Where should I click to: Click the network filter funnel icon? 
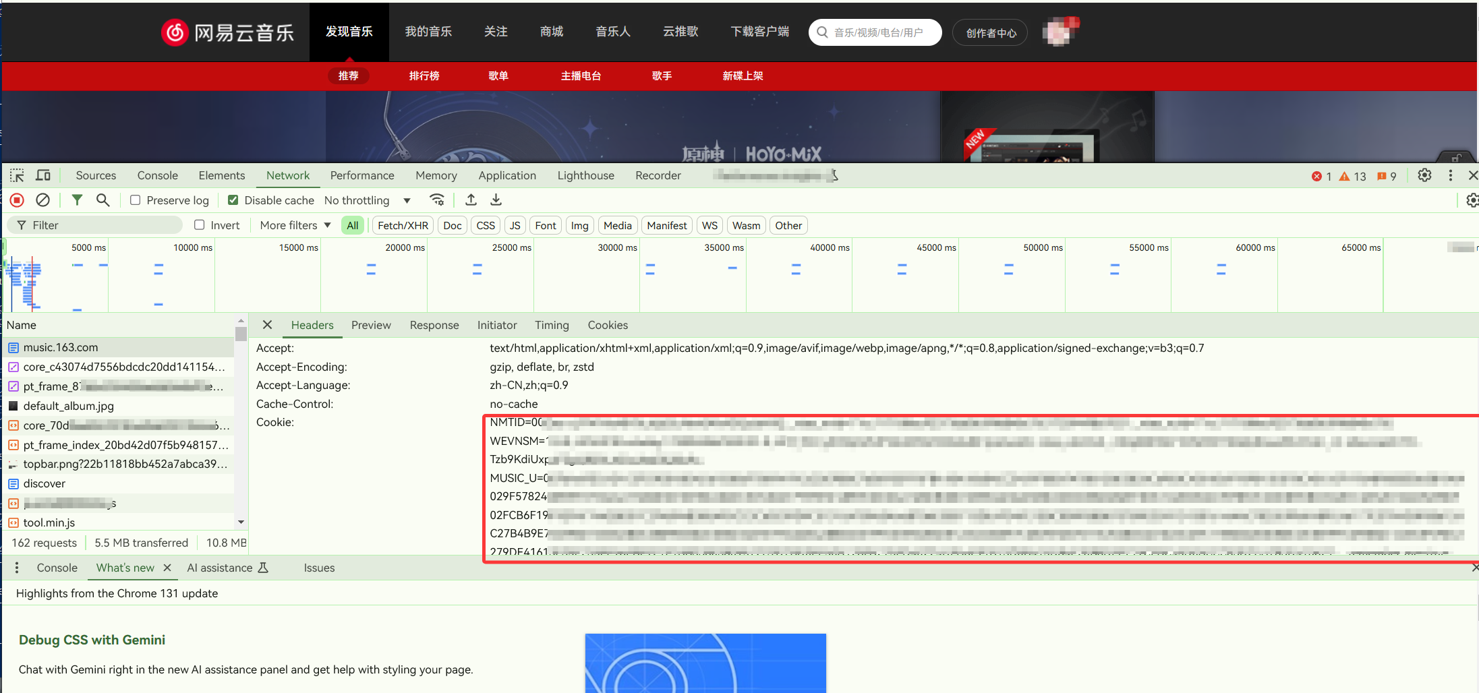tap(78, 200)
